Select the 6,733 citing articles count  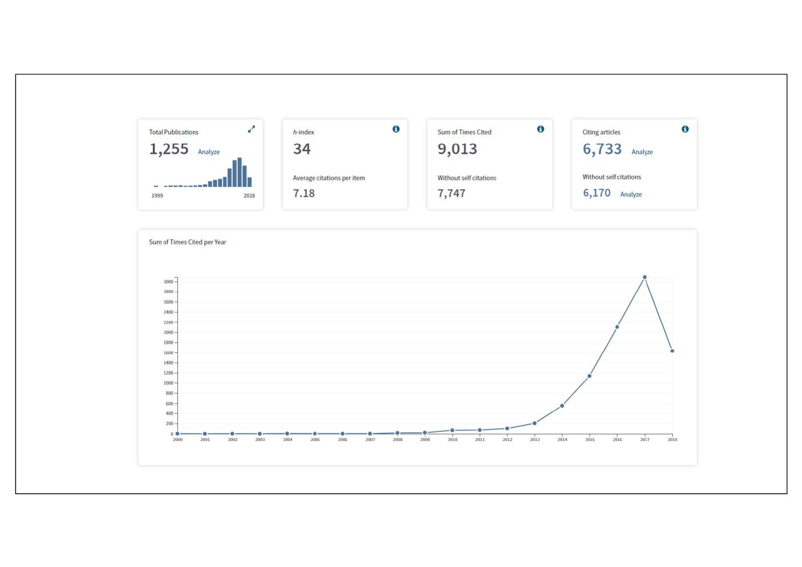tap(602, 149)
